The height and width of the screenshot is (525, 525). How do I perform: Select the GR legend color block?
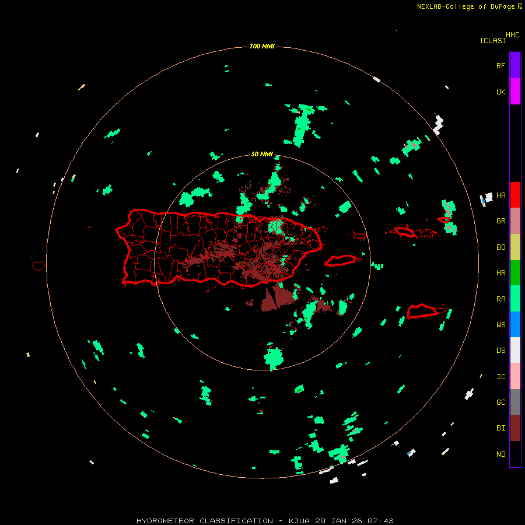515,221
